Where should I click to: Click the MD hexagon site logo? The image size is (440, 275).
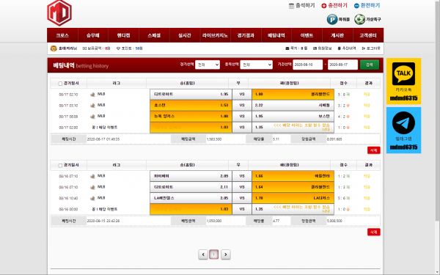pos(59,12)
